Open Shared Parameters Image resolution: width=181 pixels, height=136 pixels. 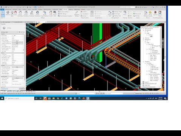coord(32,14)
